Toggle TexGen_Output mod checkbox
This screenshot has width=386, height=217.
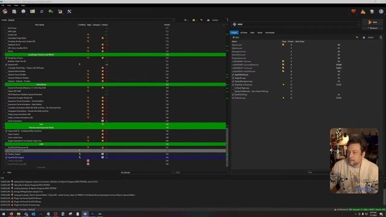tap(6, 154)
